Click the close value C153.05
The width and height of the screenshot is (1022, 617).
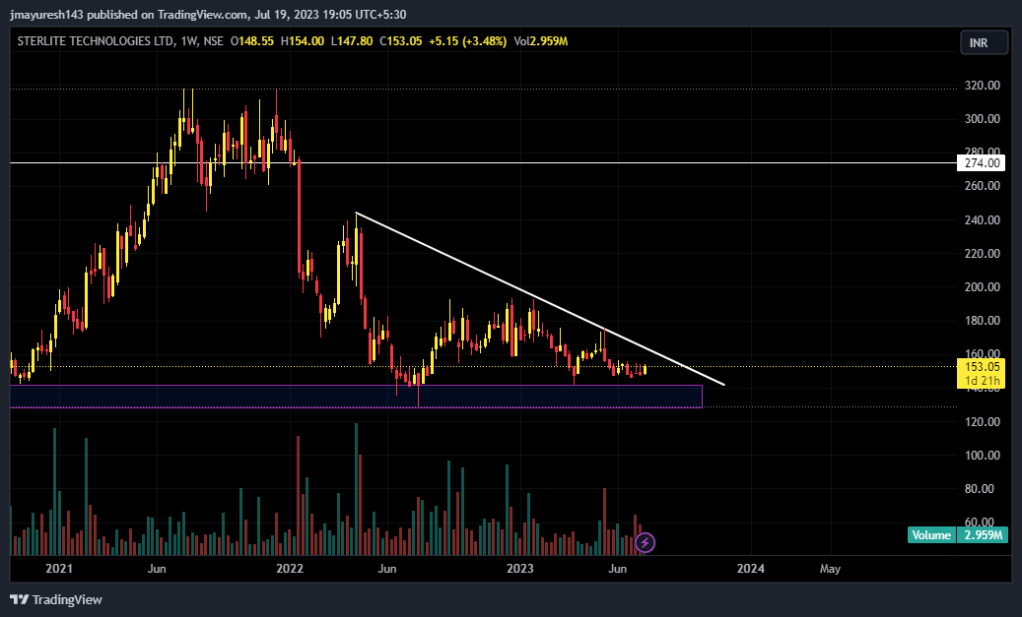(401, 41)
